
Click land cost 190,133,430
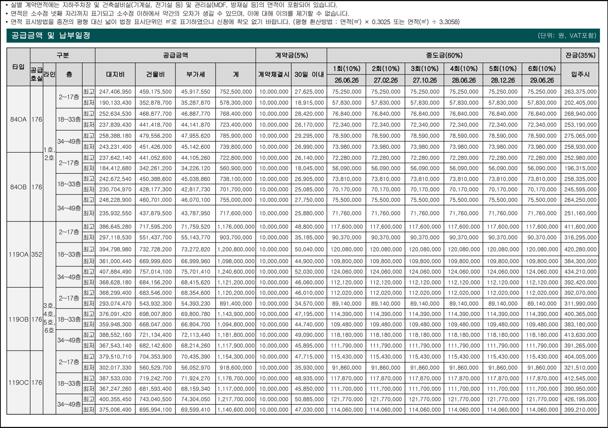(x=115, y=103)
